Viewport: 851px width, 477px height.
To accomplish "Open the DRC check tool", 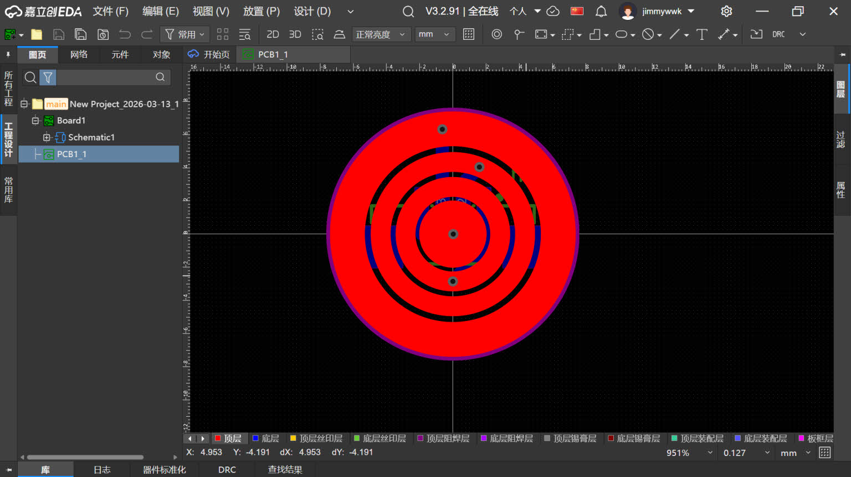I will 778,34.
